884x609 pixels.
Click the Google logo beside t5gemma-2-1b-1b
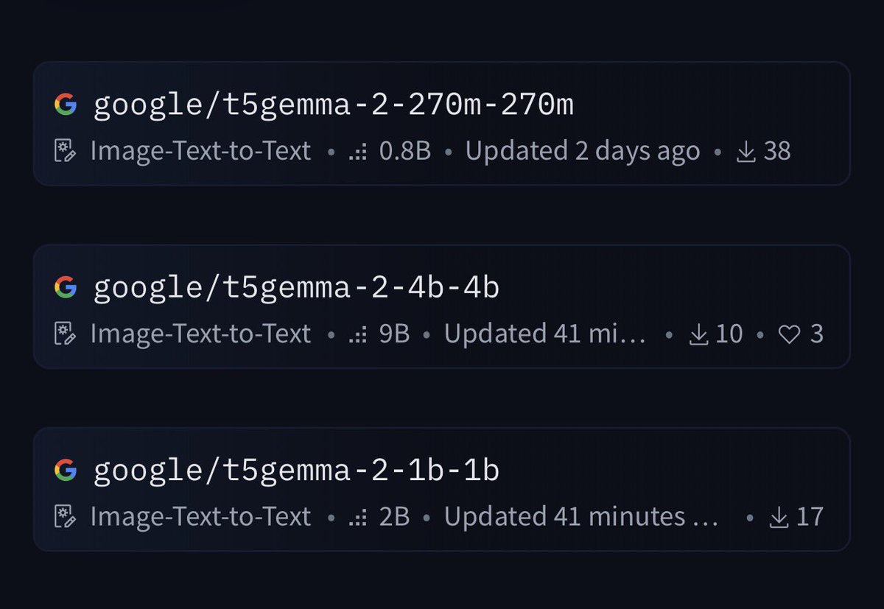click(66, 470)
